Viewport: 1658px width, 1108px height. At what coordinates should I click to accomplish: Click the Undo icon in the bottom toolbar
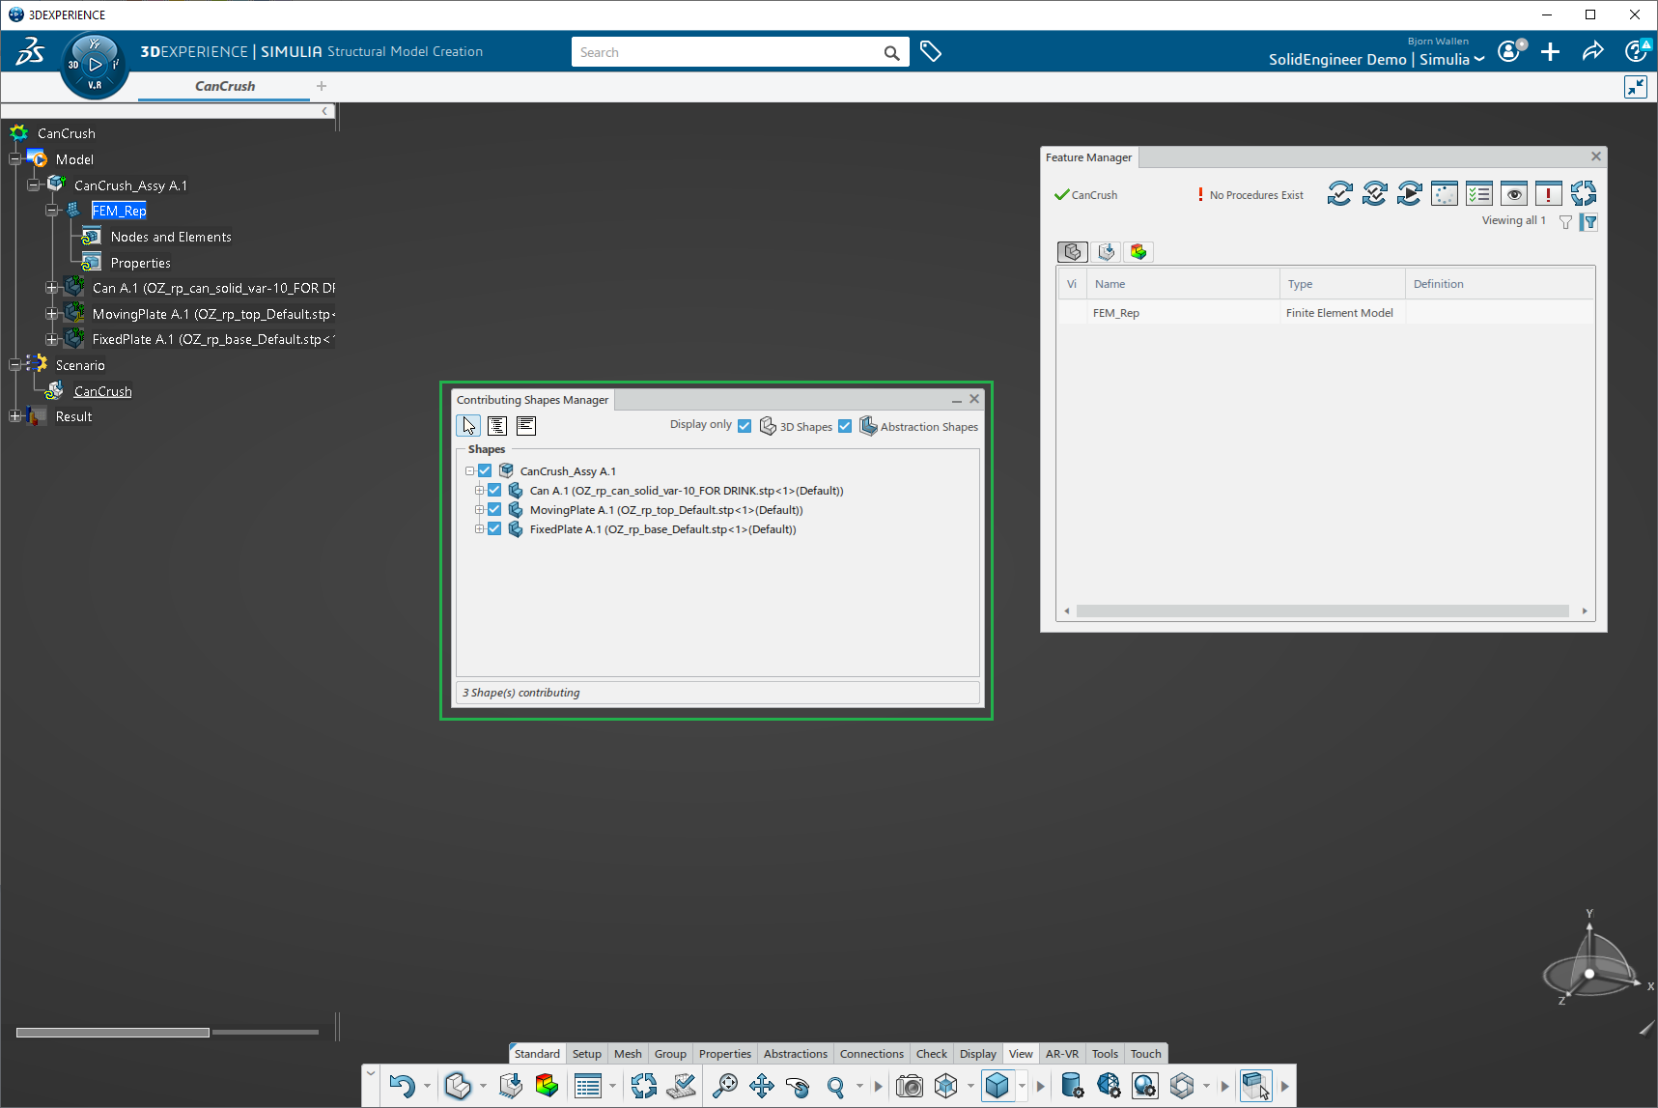402,1086
